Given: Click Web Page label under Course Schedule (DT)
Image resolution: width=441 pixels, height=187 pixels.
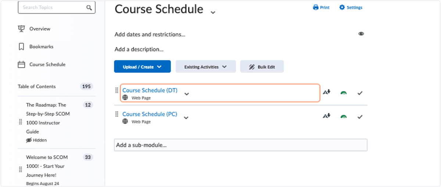Looking at the screenshot, I should [x=141, y=98].
